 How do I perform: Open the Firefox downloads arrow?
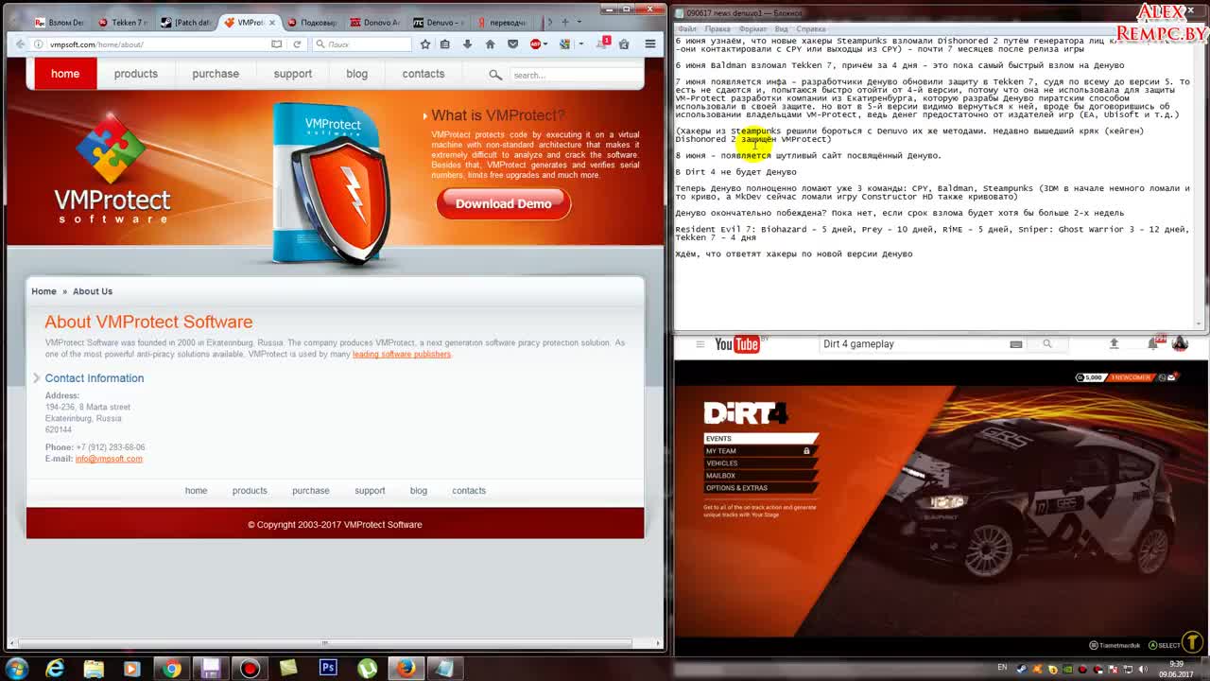pyautogui.click(x=467, y=44)
